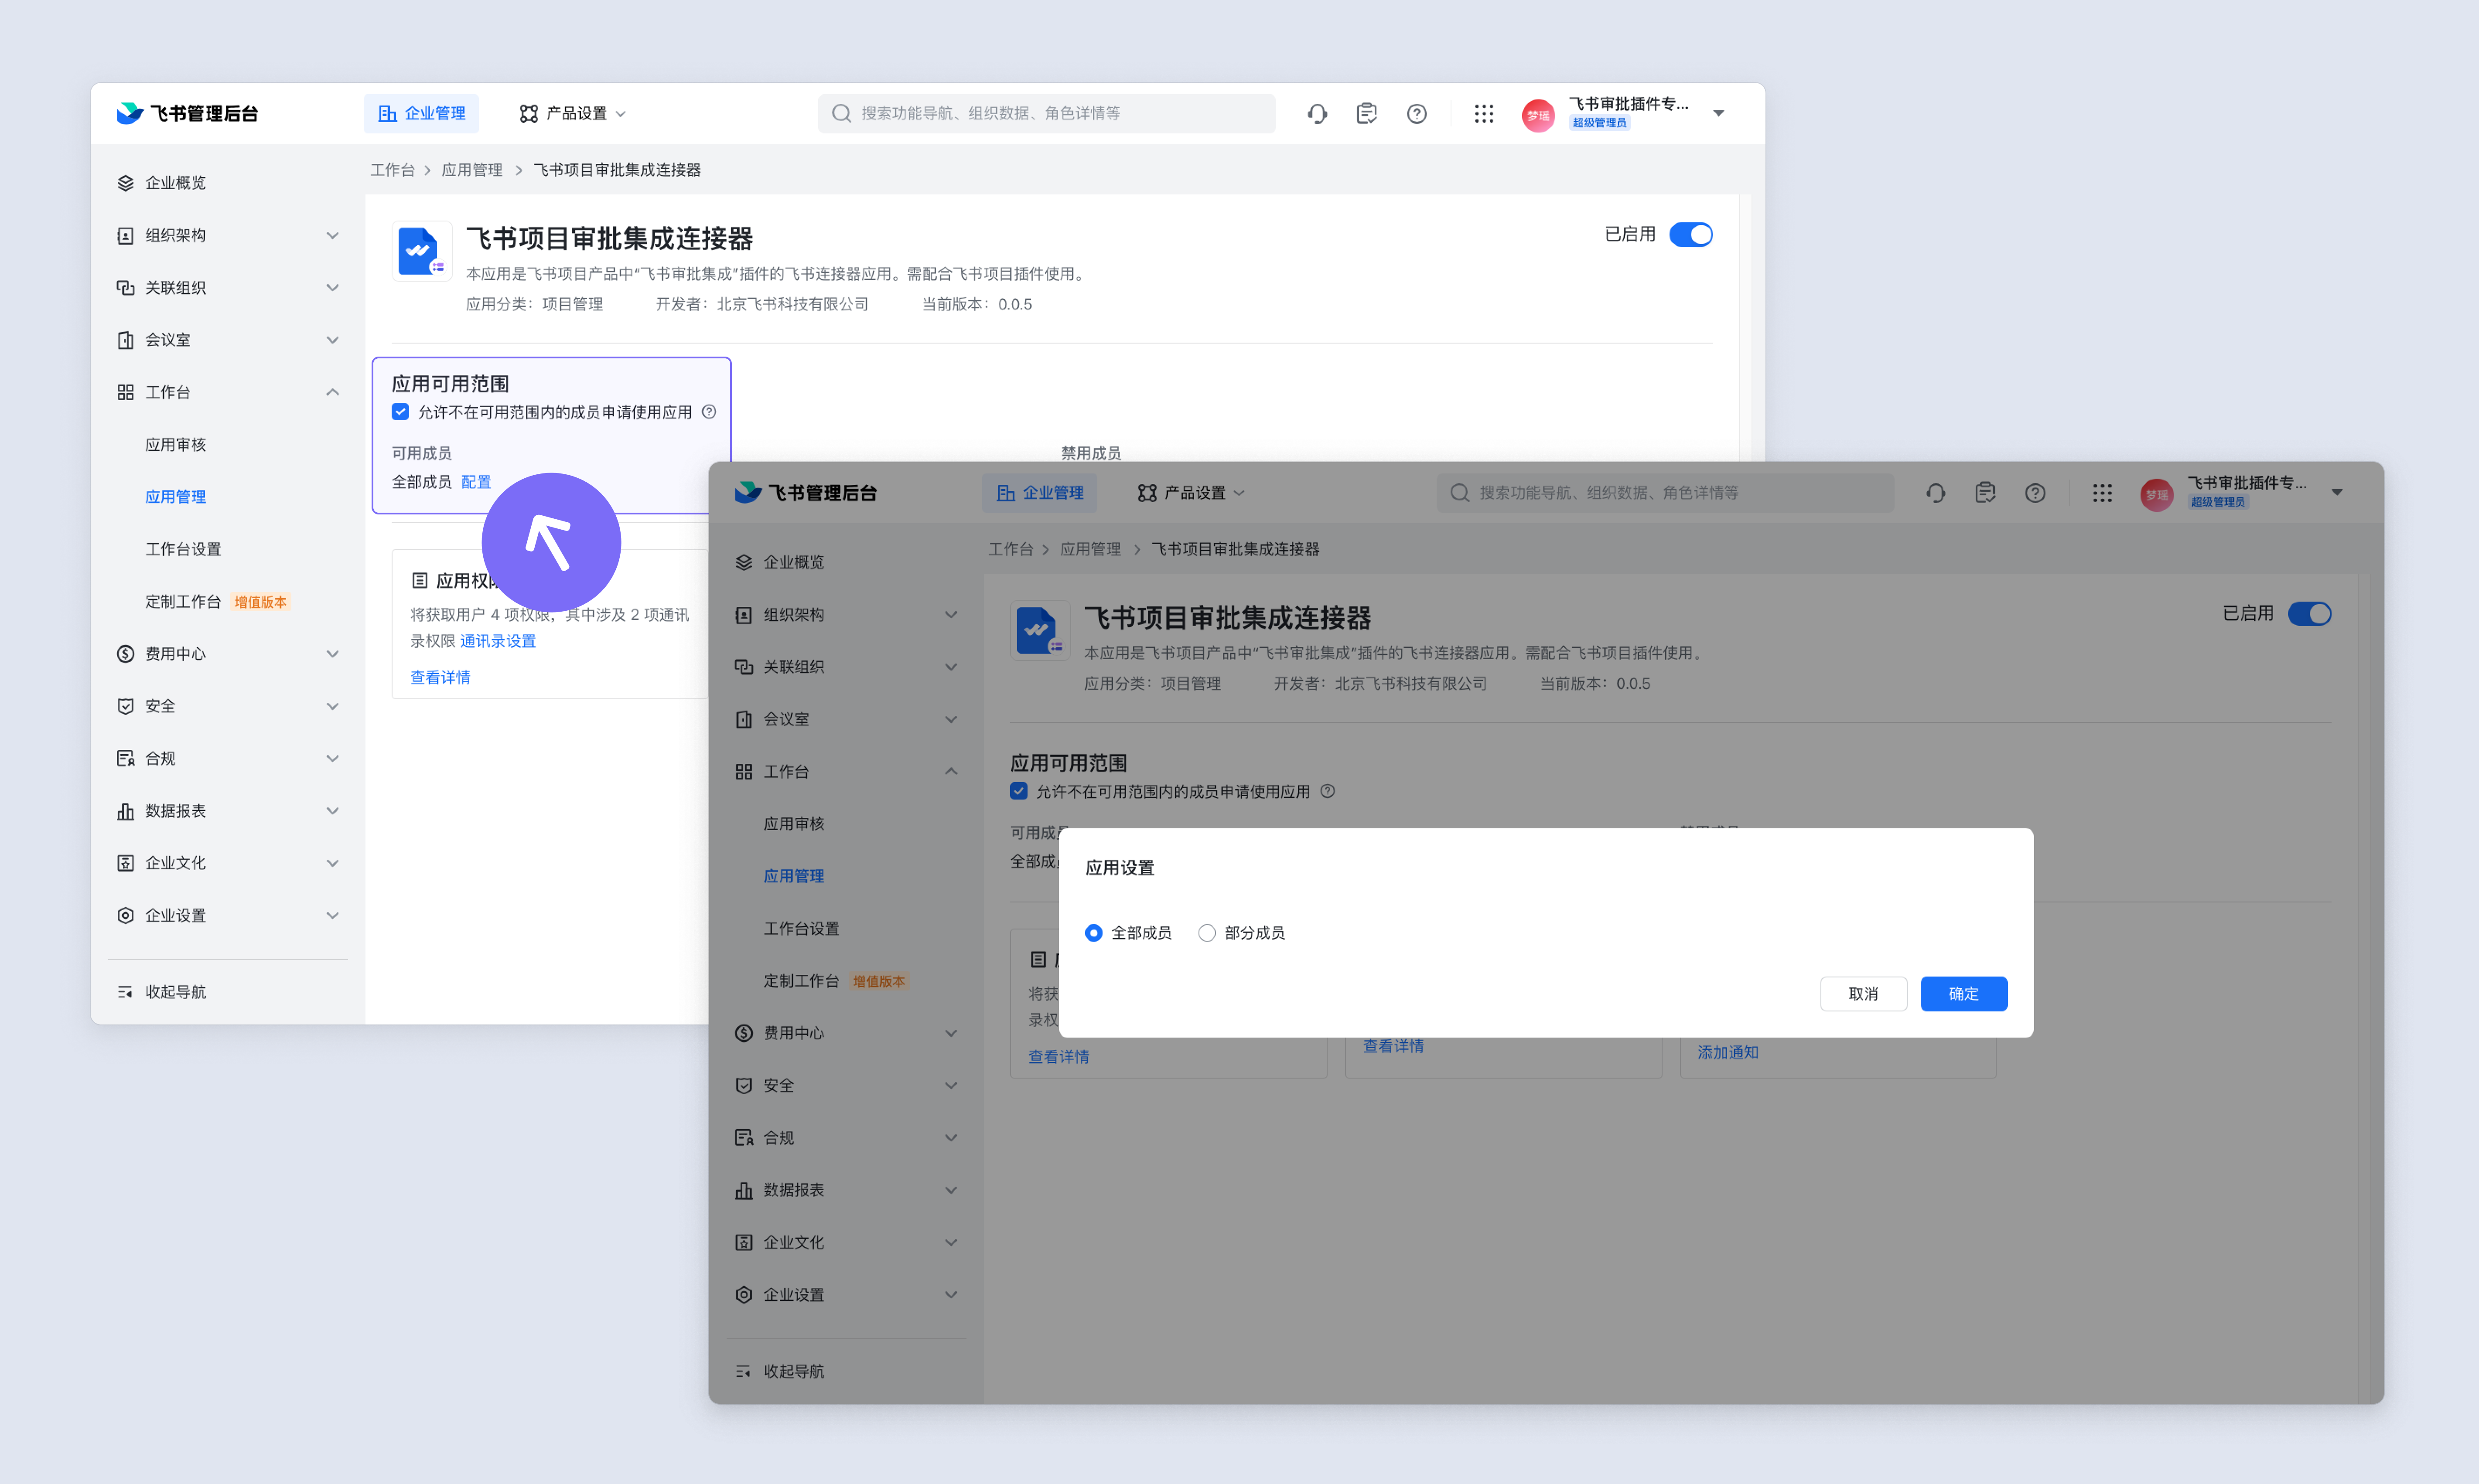Expand 会议室 chevron in back window sidebar

point(332,340)
